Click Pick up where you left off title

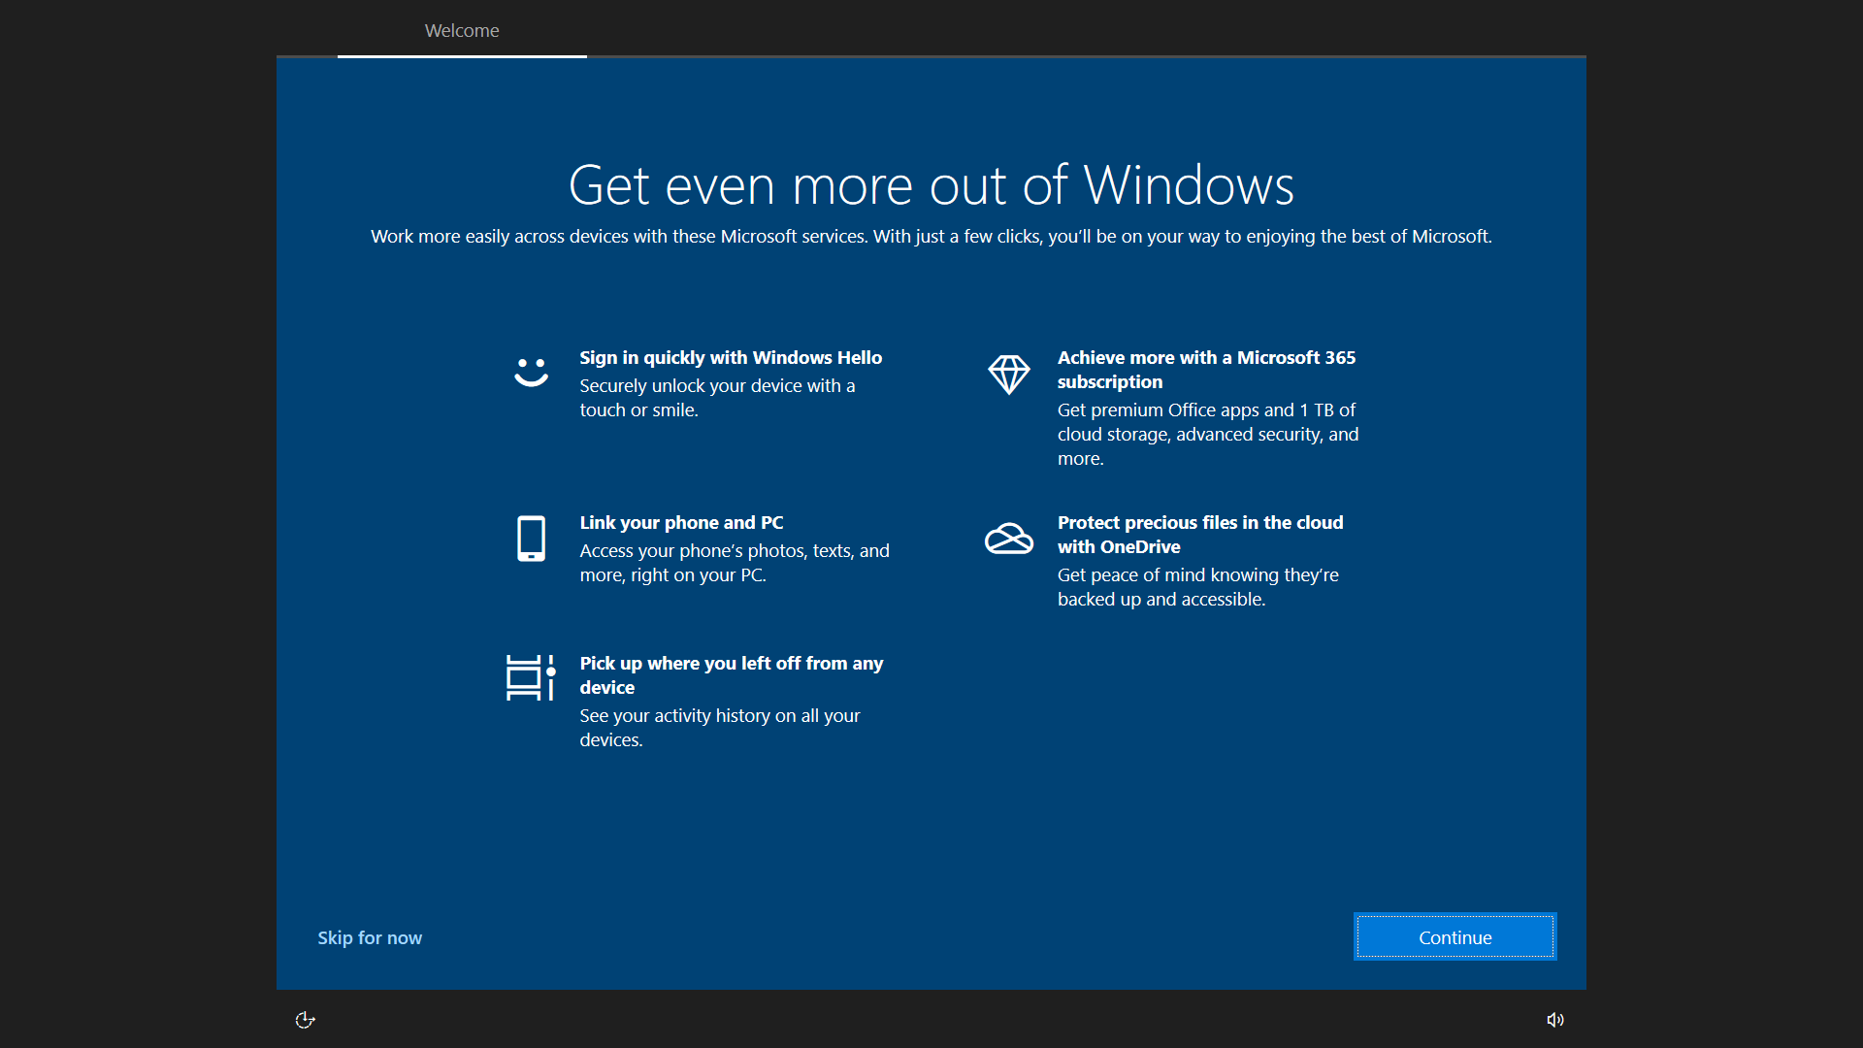click(x=731, y=674)
